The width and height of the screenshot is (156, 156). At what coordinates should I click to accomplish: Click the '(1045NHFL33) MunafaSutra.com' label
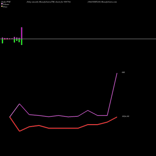(102, 2)
